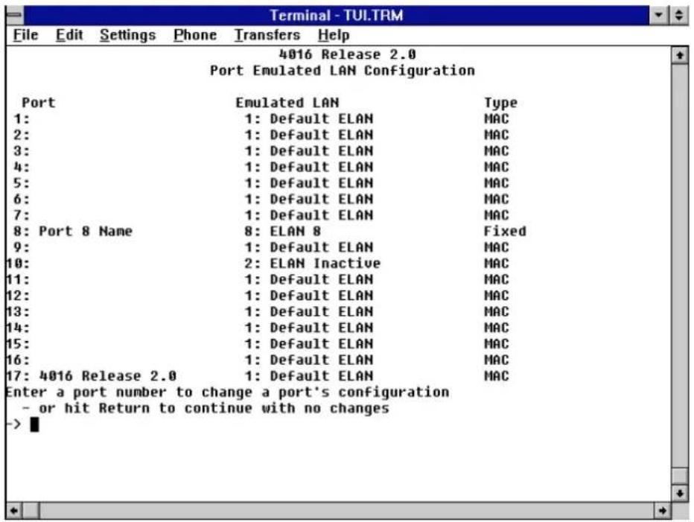Click the block cursor at the prompt

(34, 424)
